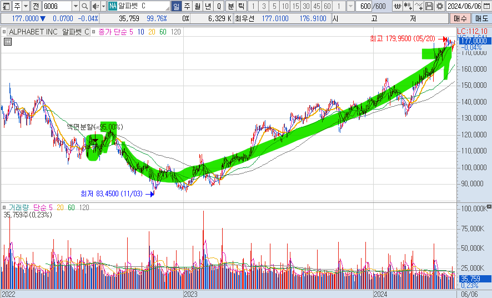Show the chart data table grid icon
This screenshot has height=298, width=492.
pyautogui.click(x=8, y=42)
